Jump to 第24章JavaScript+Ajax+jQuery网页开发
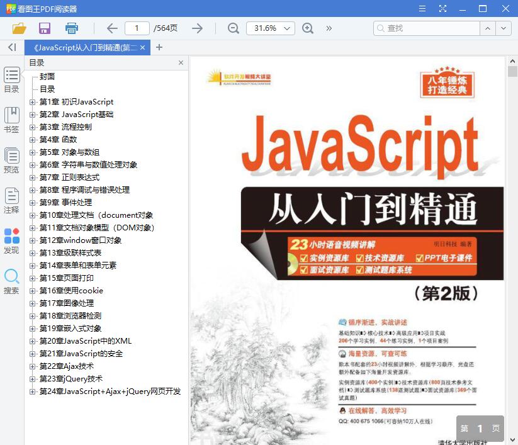The height and width of the screenshot is (445, 518). (x=110, y=391)
